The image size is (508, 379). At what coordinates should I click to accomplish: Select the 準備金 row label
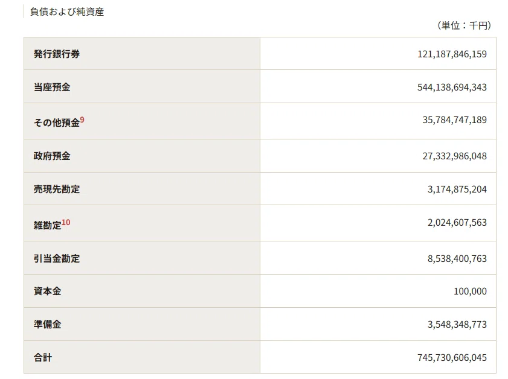(47, 324)
